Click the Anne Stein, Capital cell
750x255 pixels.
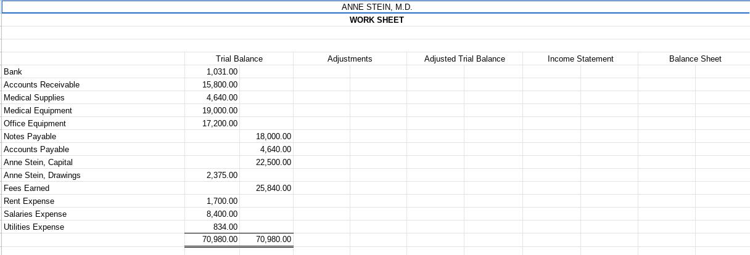[x=93, y=162]
